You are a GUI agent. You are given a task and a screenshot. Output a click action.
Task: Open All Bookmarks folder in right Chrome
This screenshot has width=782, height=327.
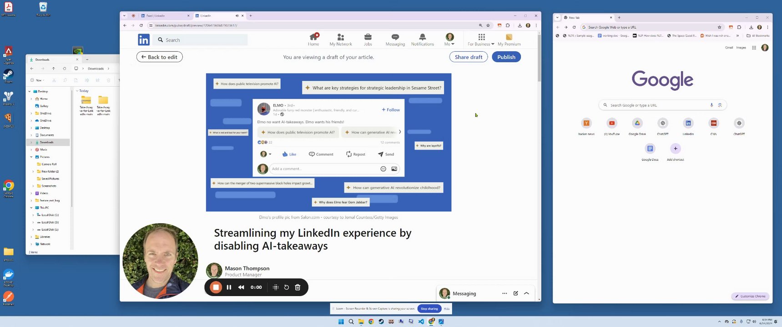point(758,35)
